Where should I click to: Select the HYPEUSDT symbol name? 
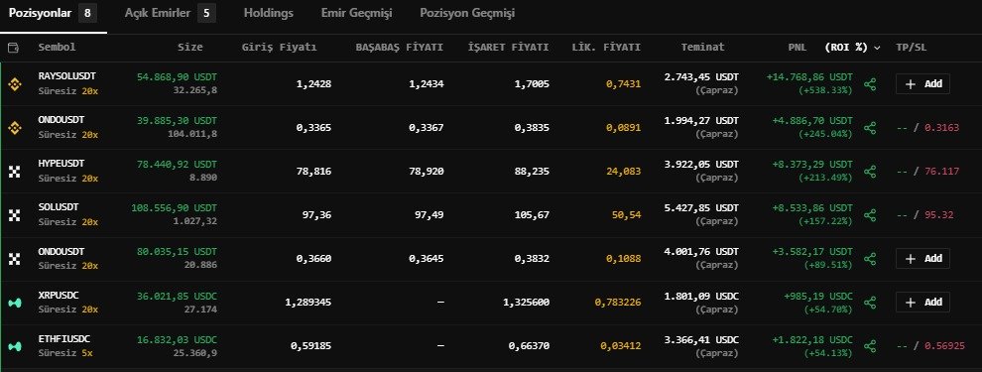pos(61,164)
